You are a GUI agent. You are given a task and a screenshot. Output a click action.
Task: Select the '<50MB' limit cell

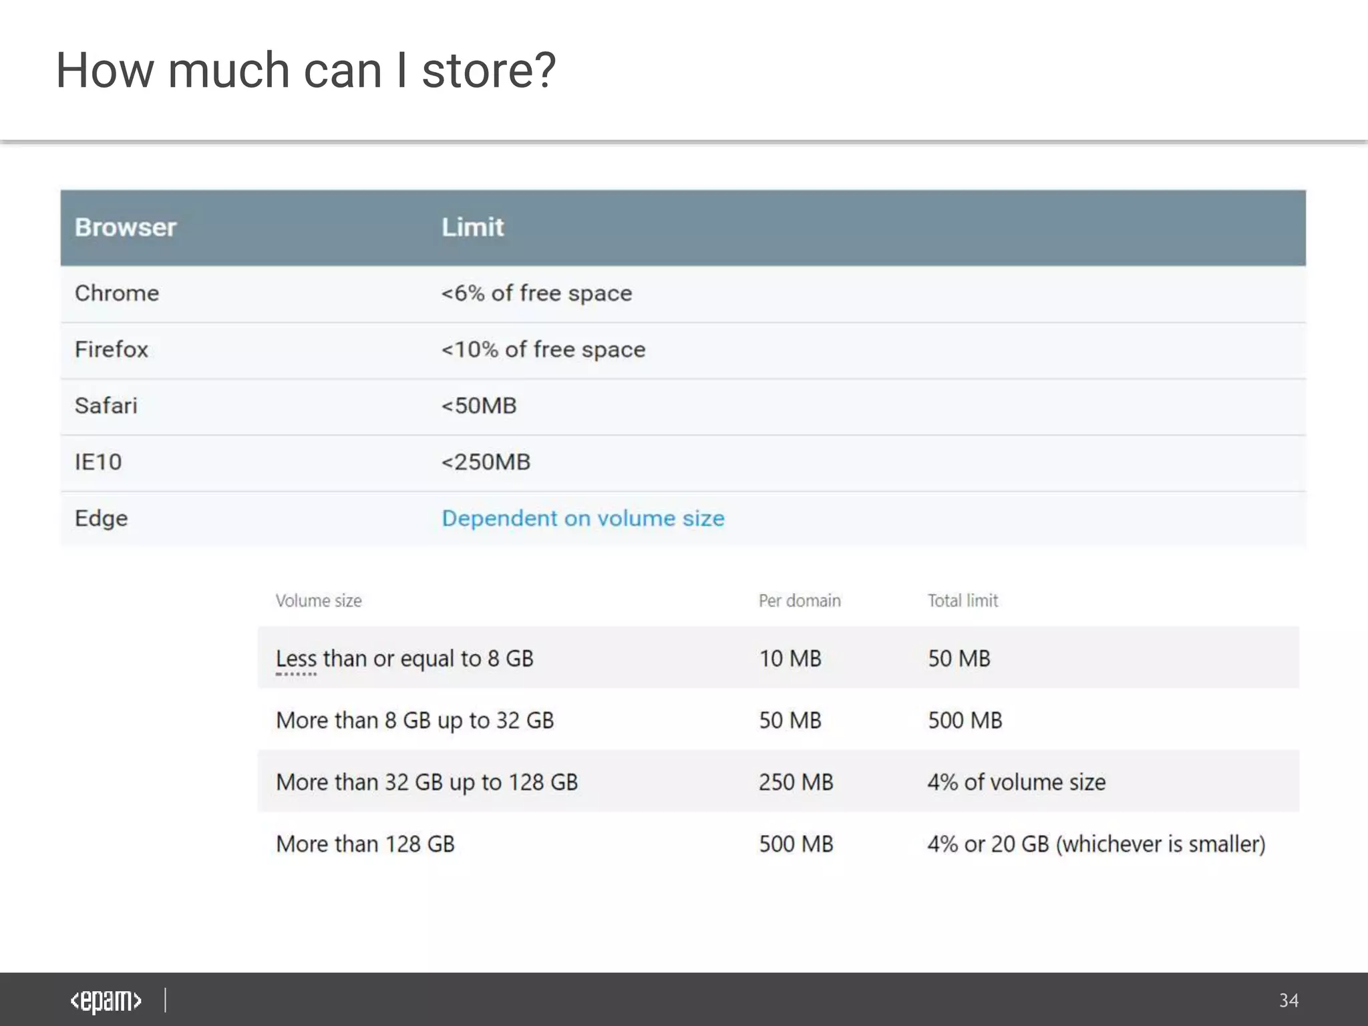point(479,405)
